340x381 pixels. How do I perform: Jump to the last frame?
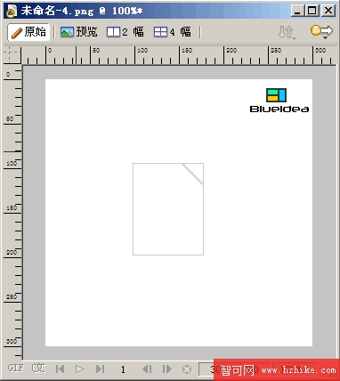(x=100, y=369)
